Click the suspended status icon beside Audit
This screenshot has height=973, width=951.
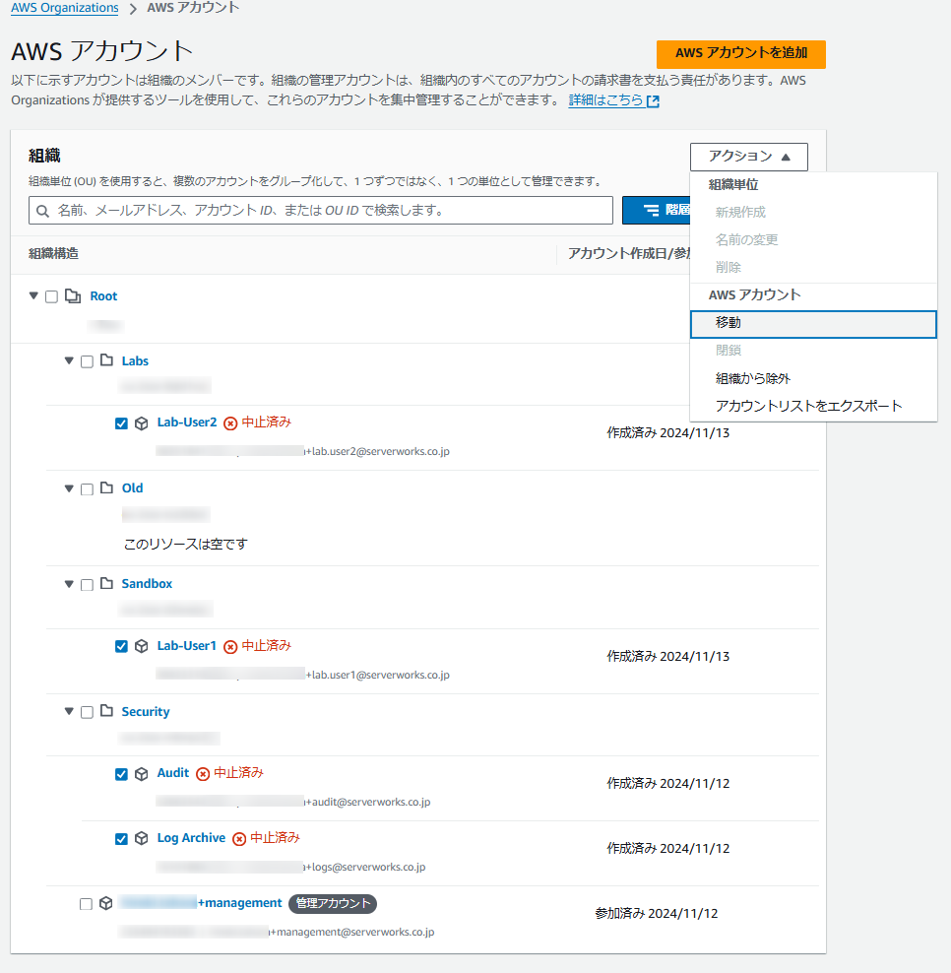pos(203,774)
